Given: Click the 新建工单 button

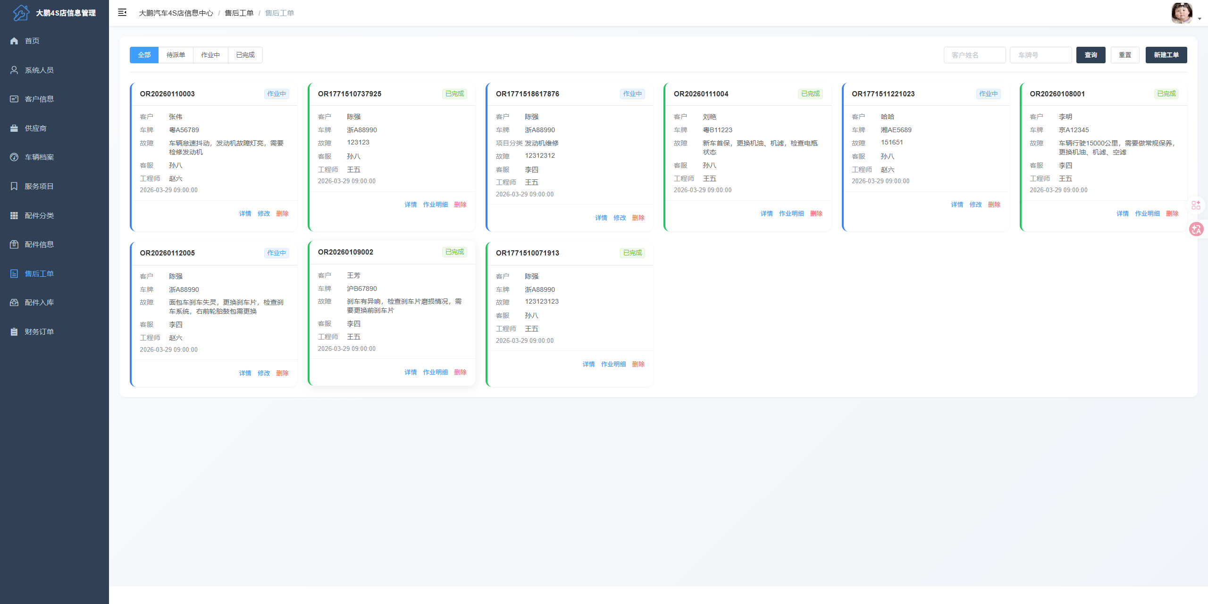Looking at the screenshot, I should pyautogui.click(x=1166, y=55).
